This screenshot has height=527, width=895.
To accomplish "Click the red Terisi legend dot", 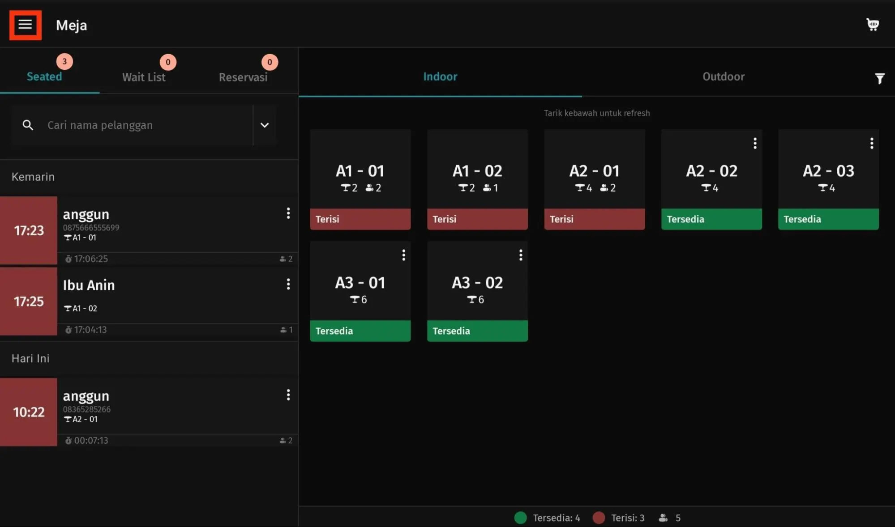I will [x=599, y=518].
